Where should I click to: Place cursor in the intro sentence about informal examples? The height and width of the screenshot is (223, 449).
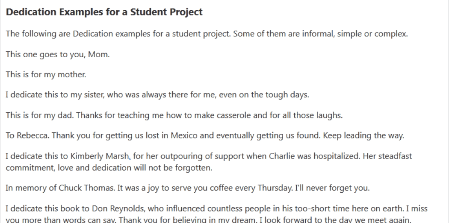point(207,34)
